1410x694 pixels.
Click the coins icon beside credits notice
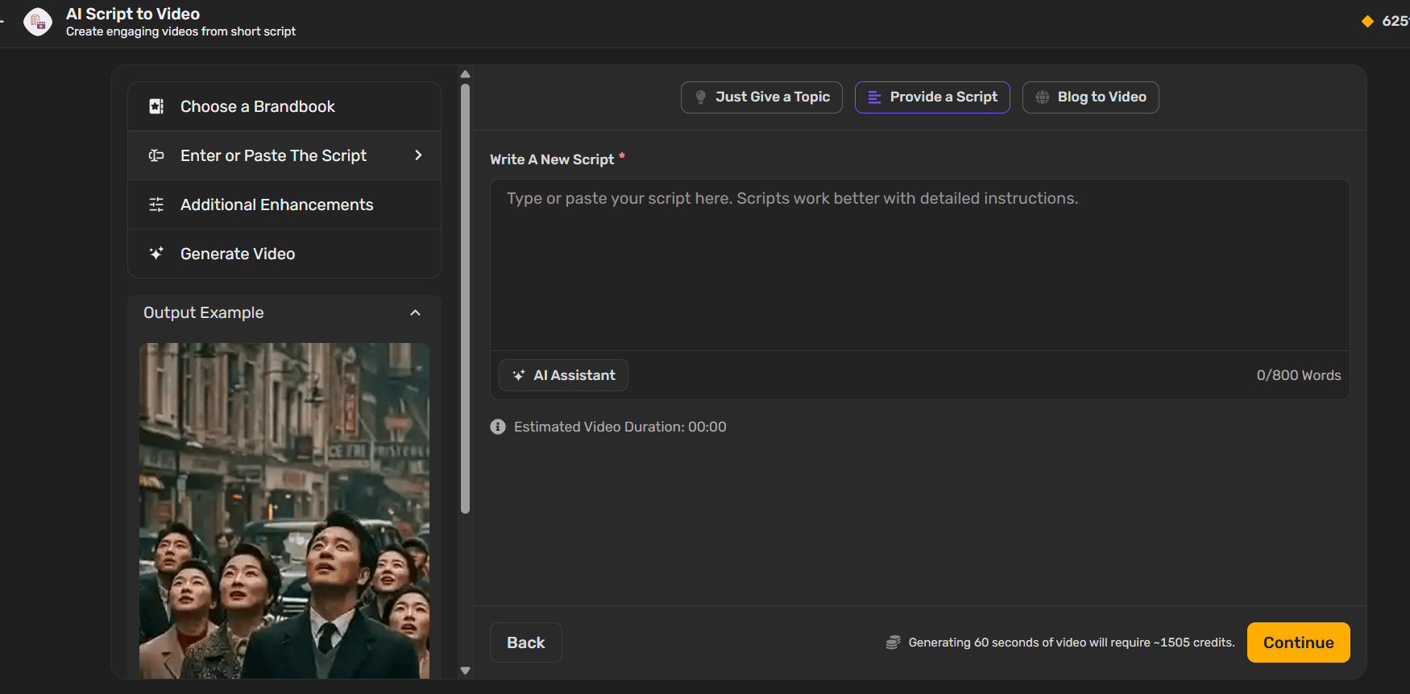coord(893,642)
